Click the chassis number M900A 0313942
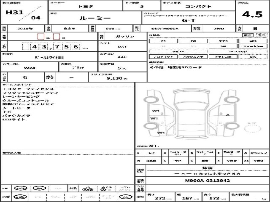 click(208, 181)
